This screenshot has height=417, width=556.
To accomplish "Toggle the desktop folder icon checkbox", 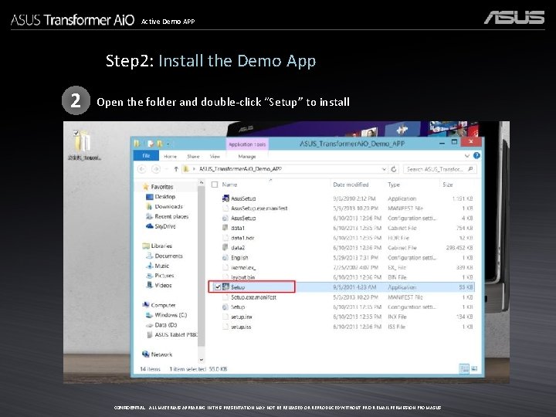I will [76, 133].
